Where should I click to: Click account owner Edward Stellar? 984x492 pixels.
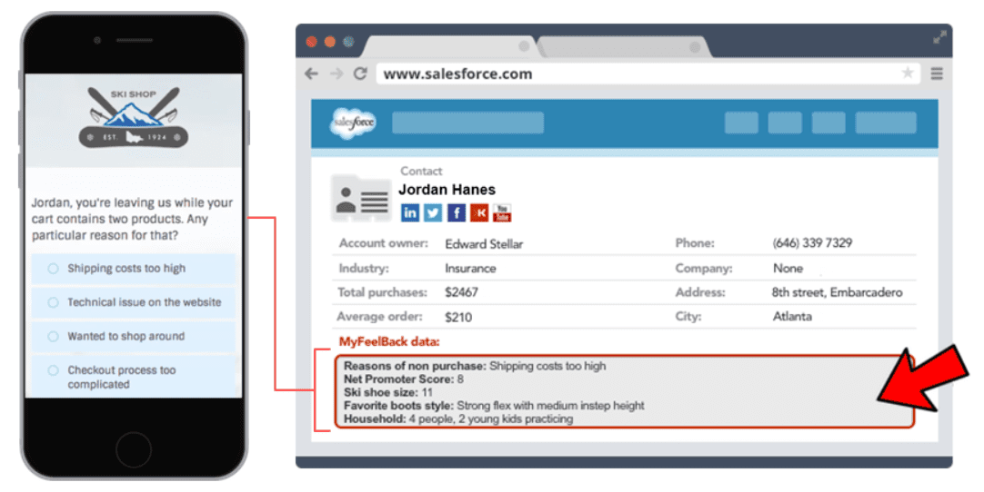click(x=484, y=244)
